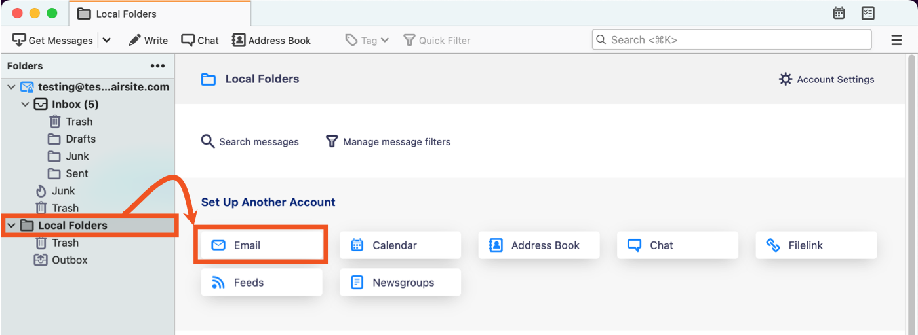Open Address Book from the toolbar

click(x=271, y=40)
